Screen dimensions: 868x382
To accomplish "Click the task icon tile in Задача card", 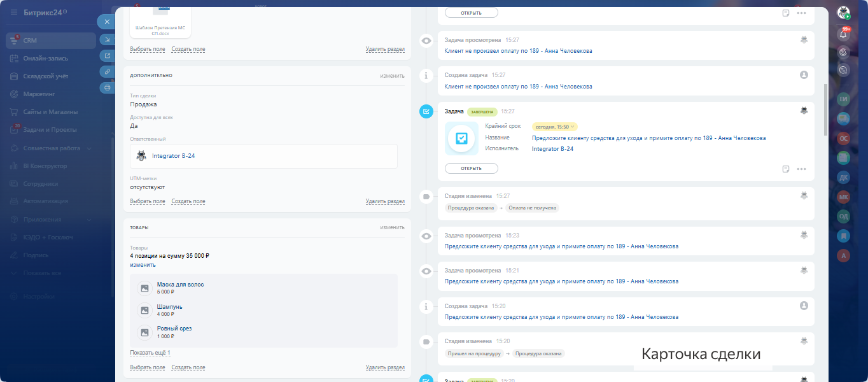I will [x=461, y=138].
